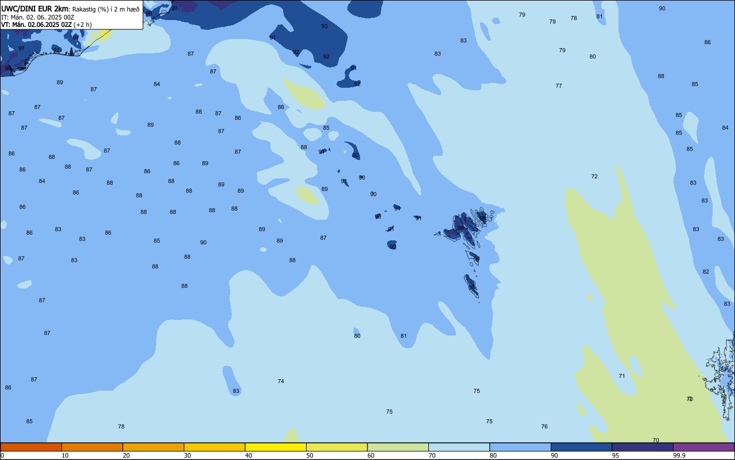
Task: Select the '95' tick label on scale
Action: coord(616,455)
